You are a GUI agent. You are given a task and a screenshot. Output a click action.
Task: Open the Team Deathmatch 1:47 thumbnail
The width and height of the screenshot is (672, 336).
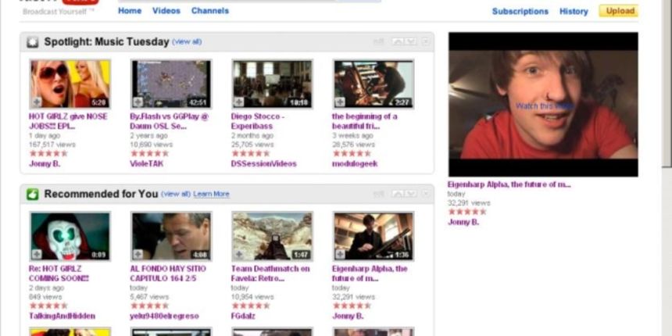[272, 236]
